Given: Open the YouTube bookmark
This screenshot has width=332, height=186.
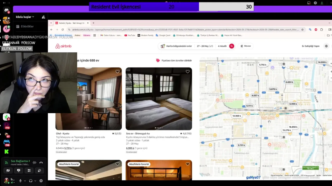Looking at the screenshot, I should [130, 35].
